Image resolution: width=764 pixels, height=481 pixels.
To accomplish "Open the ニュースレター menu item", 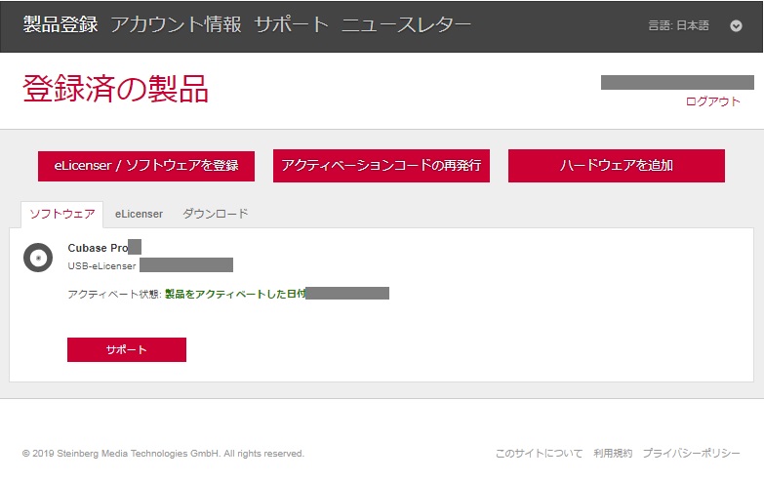I will (406, 24).
